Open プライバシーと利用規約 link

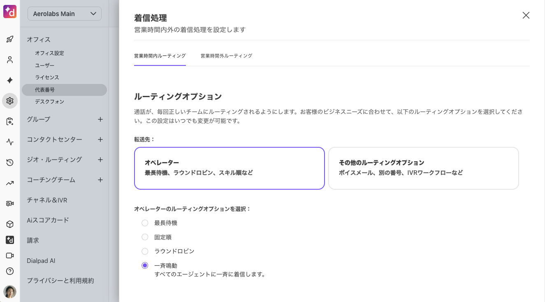click(60, 281)
